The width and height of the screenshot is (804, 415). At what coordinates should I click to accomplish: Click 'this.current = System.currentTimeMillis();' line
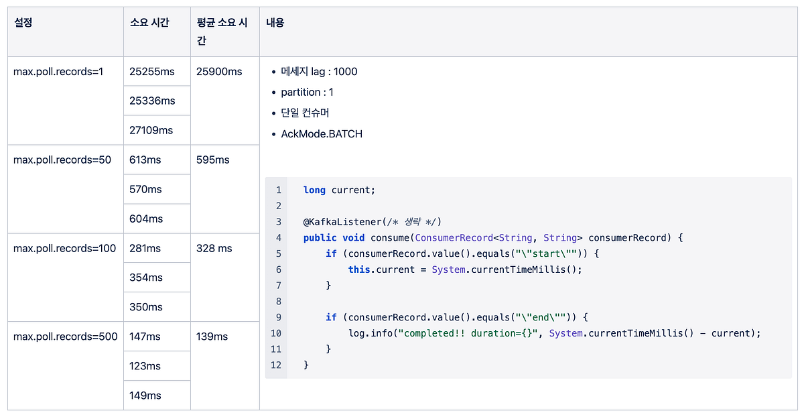[x=465, y=270]
